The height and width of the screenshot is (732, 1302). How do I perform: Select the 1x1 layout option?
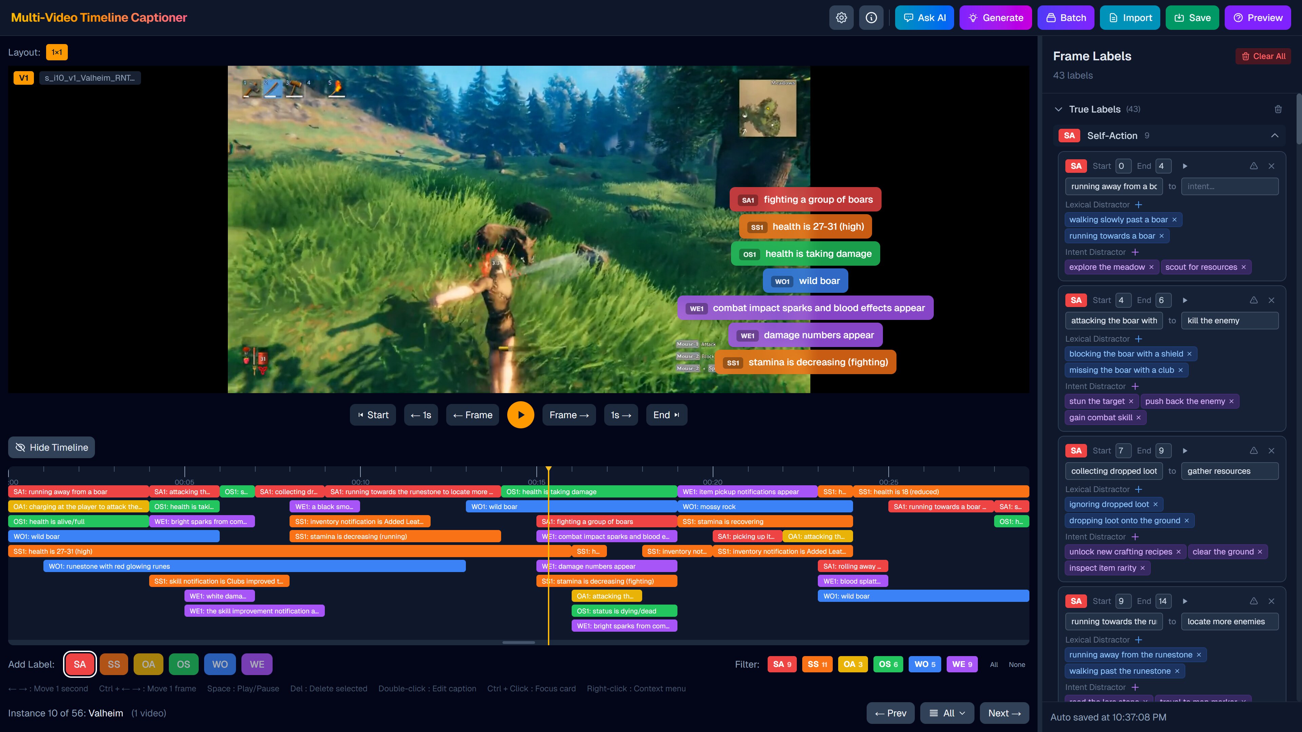click(57, 52)
